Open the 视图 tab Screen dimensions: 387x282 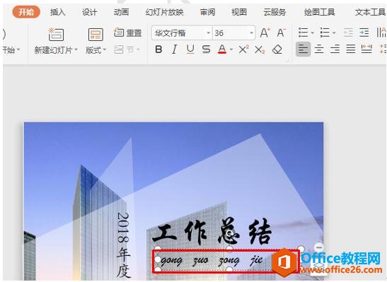239,12
